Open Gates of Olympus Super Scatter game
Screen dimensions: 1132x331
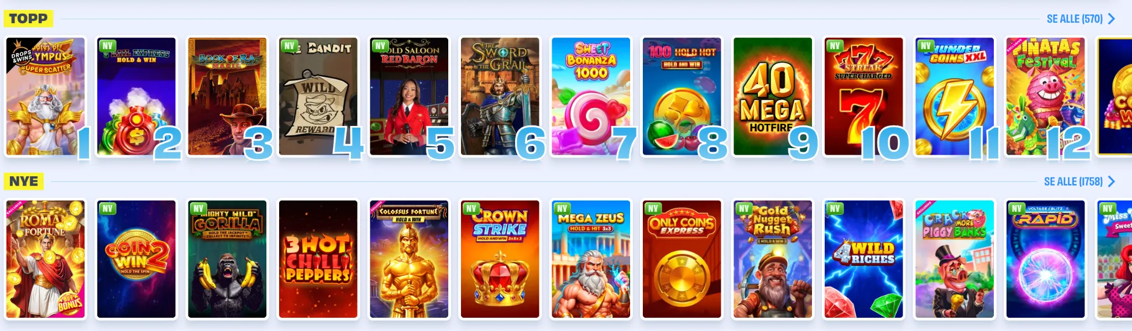[45, 97]
